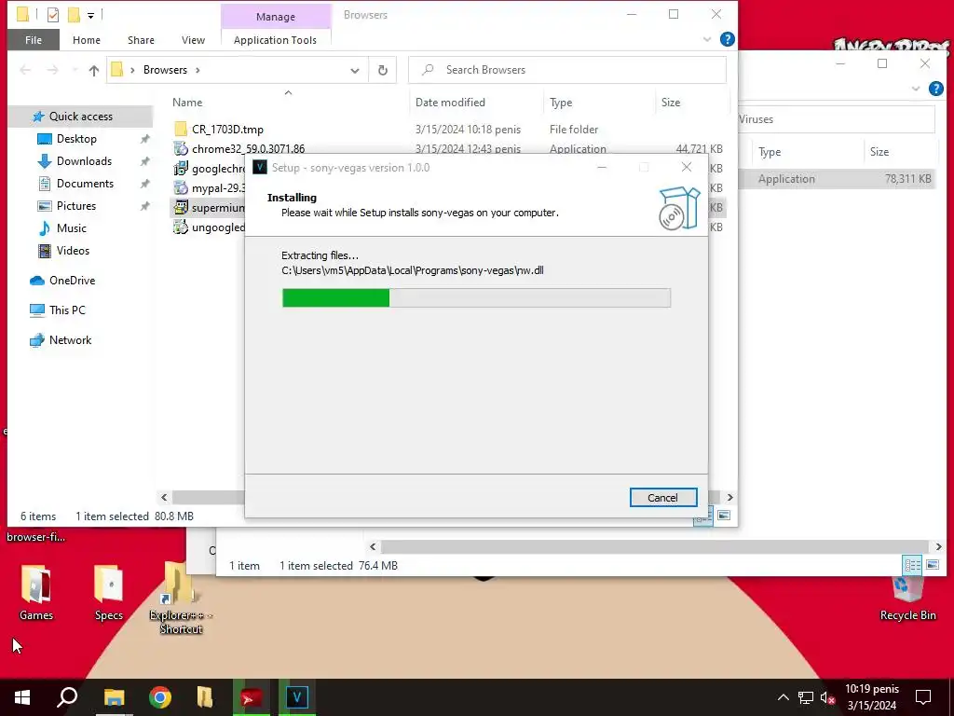Open the recent locations dropdown

coord(75,70)
